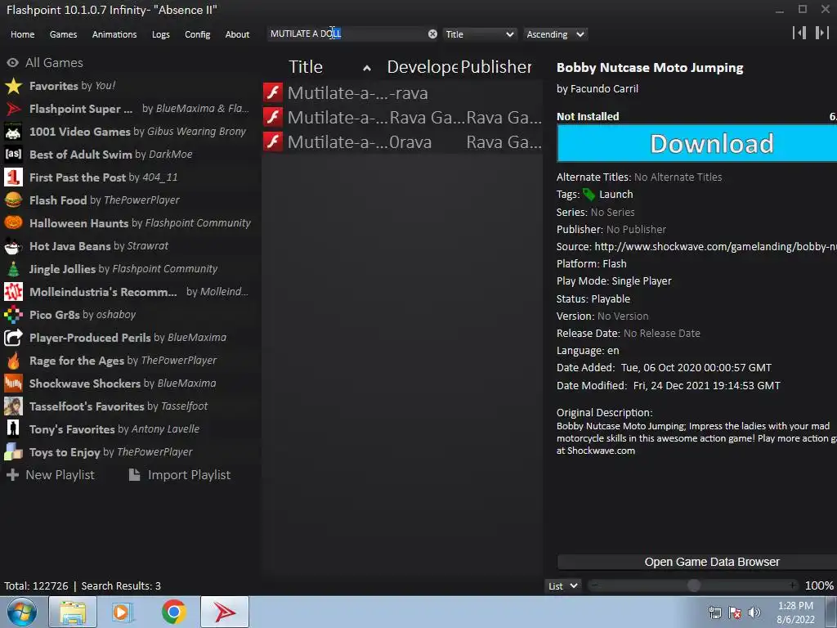Toggle the right sidebar panel icon
This screenshot has width=837, height=628.
coord(822,33)
